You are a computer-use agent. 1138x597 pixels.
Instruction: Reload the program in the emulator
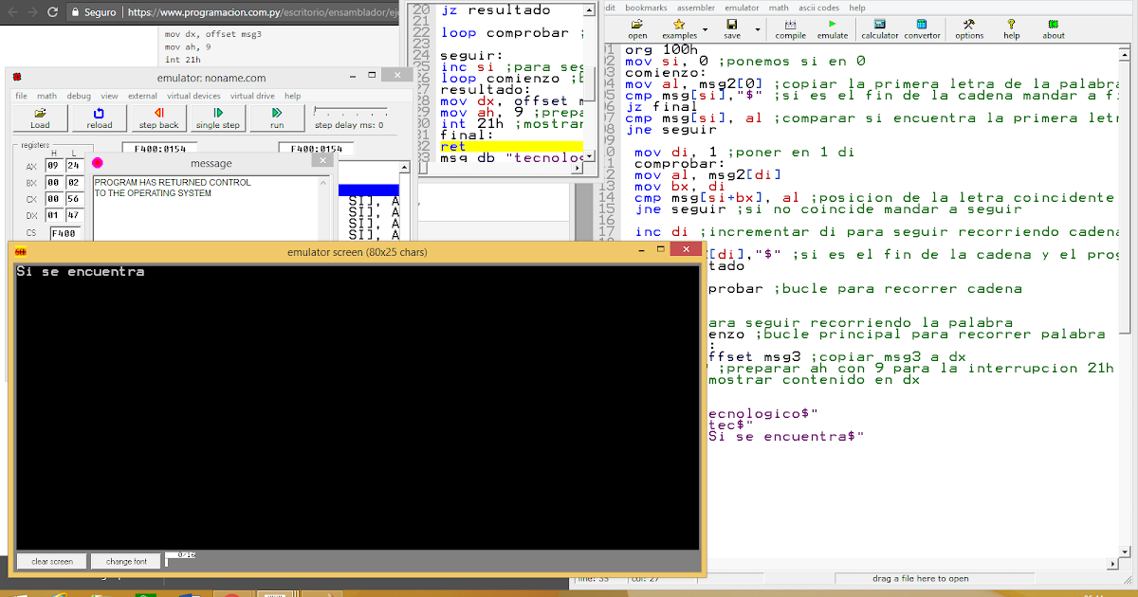99,118
